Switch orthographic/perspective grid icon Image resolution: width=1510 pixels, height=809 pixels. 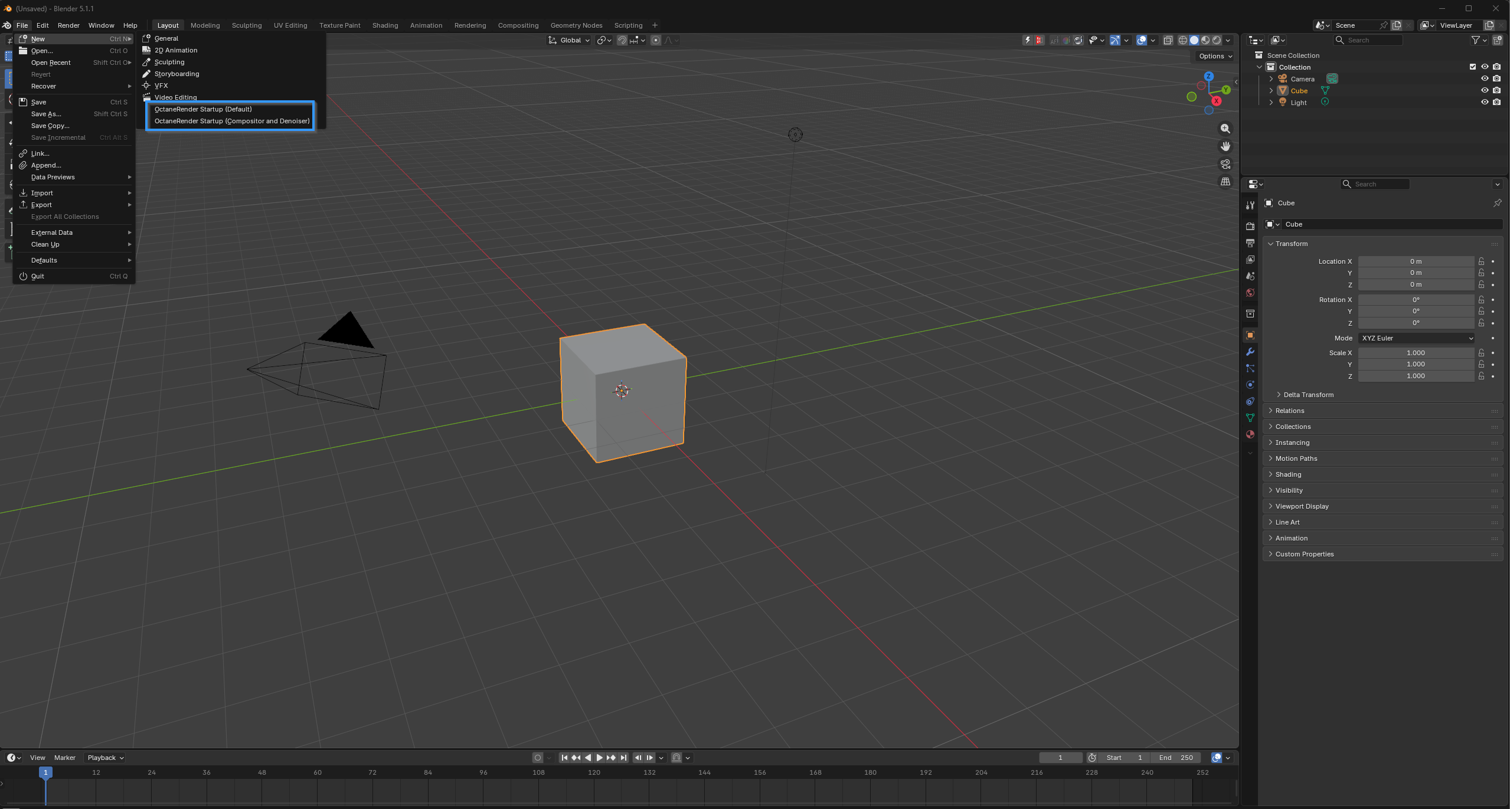[x=1225, y=182]
